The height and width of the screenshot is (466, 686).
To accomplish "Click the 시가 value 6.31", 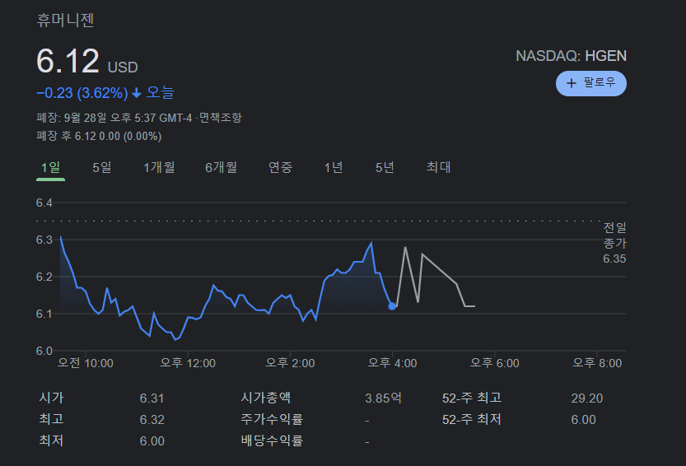I will [x=152, y=398].
